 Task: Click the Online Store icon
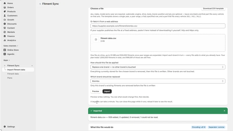[x=5, y=50]
